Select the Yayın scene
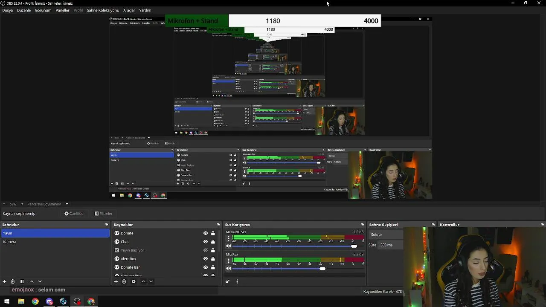Viewport: 546px width, 307px height. coord(55,233)
